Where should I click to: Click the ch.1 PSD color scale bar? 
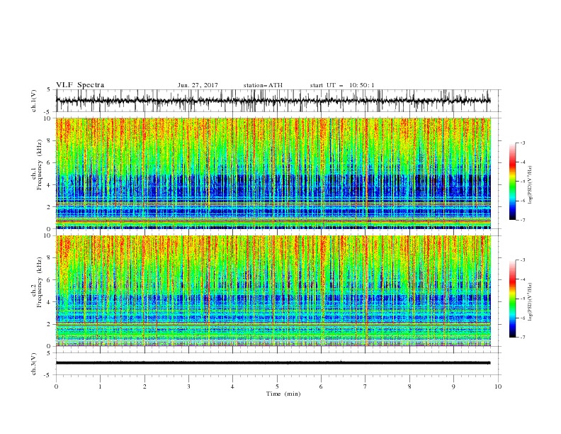pos(513,182)
